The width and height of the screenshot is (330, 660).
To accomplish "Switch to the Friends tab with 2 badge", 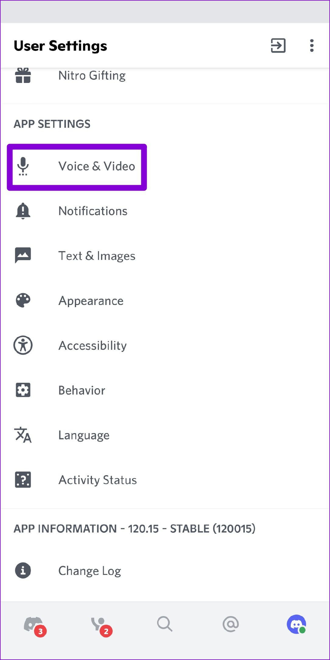I will (100, 624).
